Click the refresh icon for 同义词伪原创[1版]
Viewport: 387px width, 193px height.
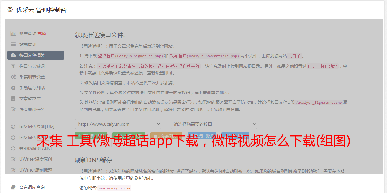pyautogui.click(x=13, y=127)
